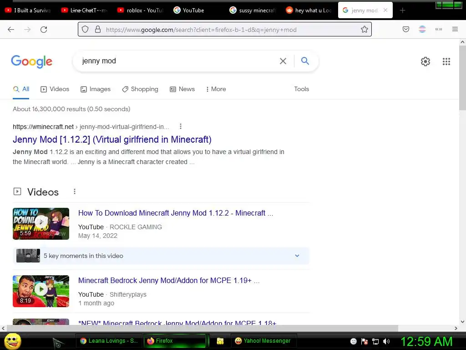Reload the page with the refresh icon

point(44,30)
